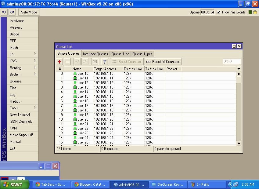The image size is (259, 189).
Task: Click the redo arrow in WinBox toolbar
Action: (12, 12)
